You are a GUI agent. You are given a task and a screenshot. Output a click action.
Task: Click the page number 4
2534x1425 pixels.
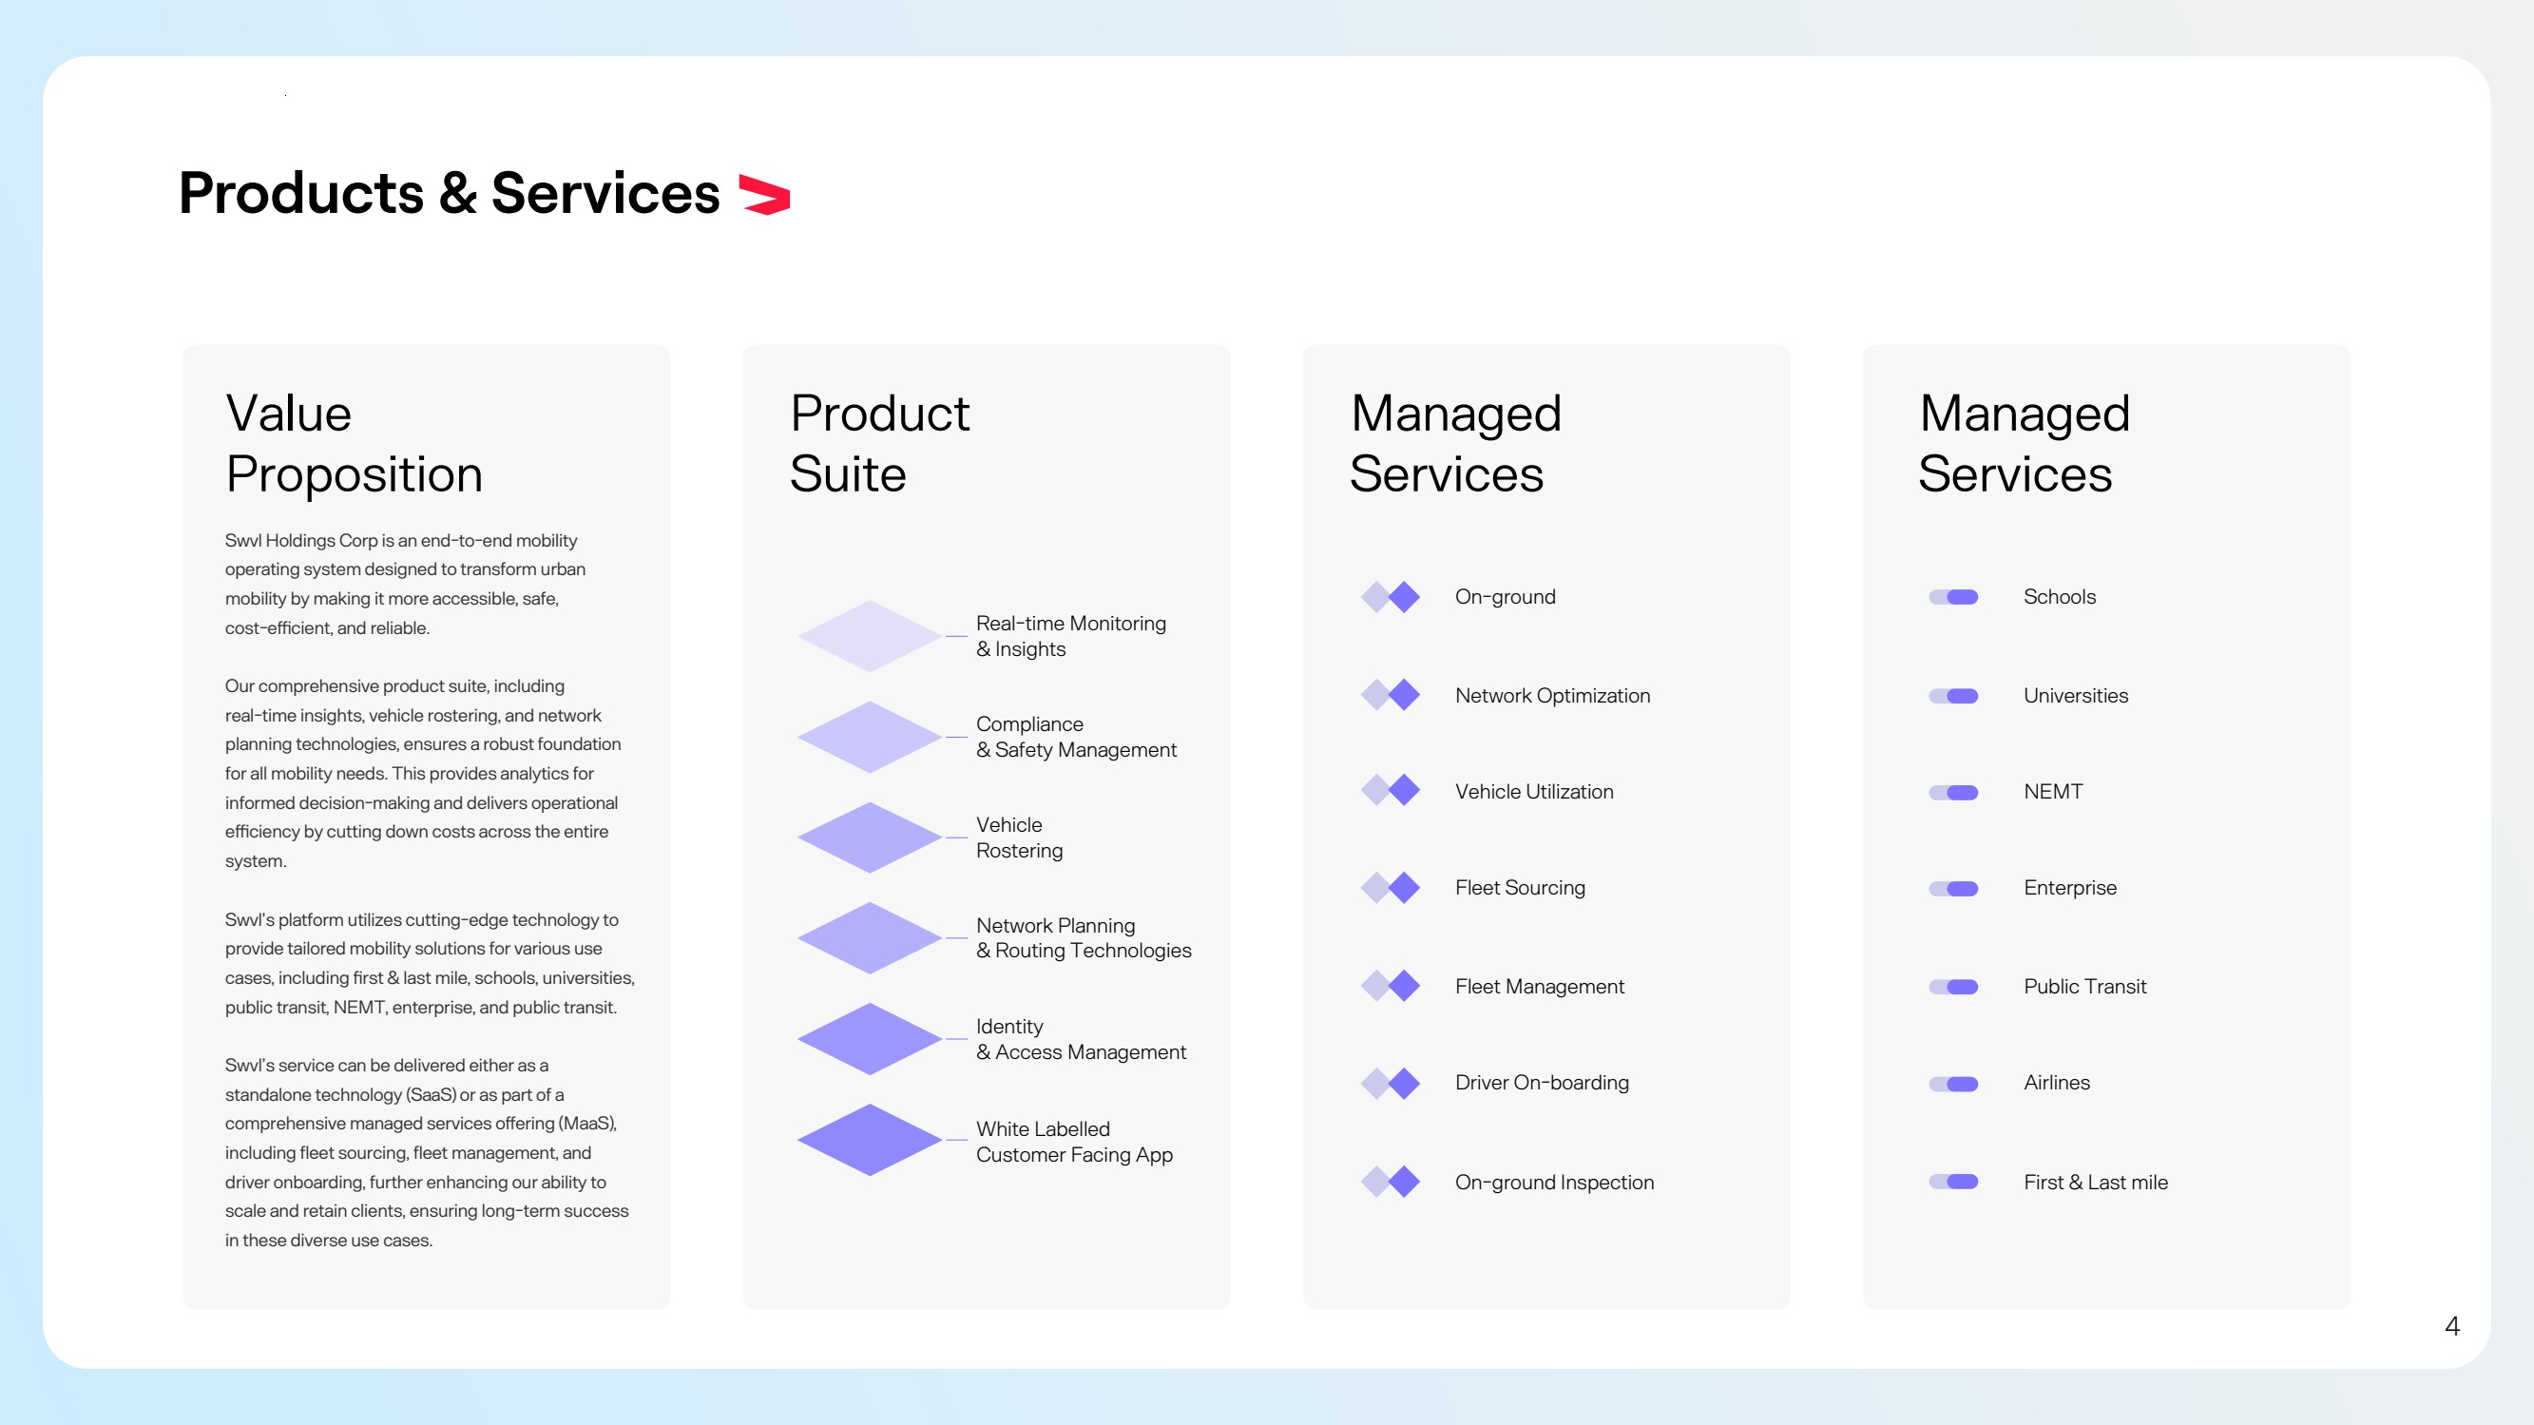tap(2451, 1326)
